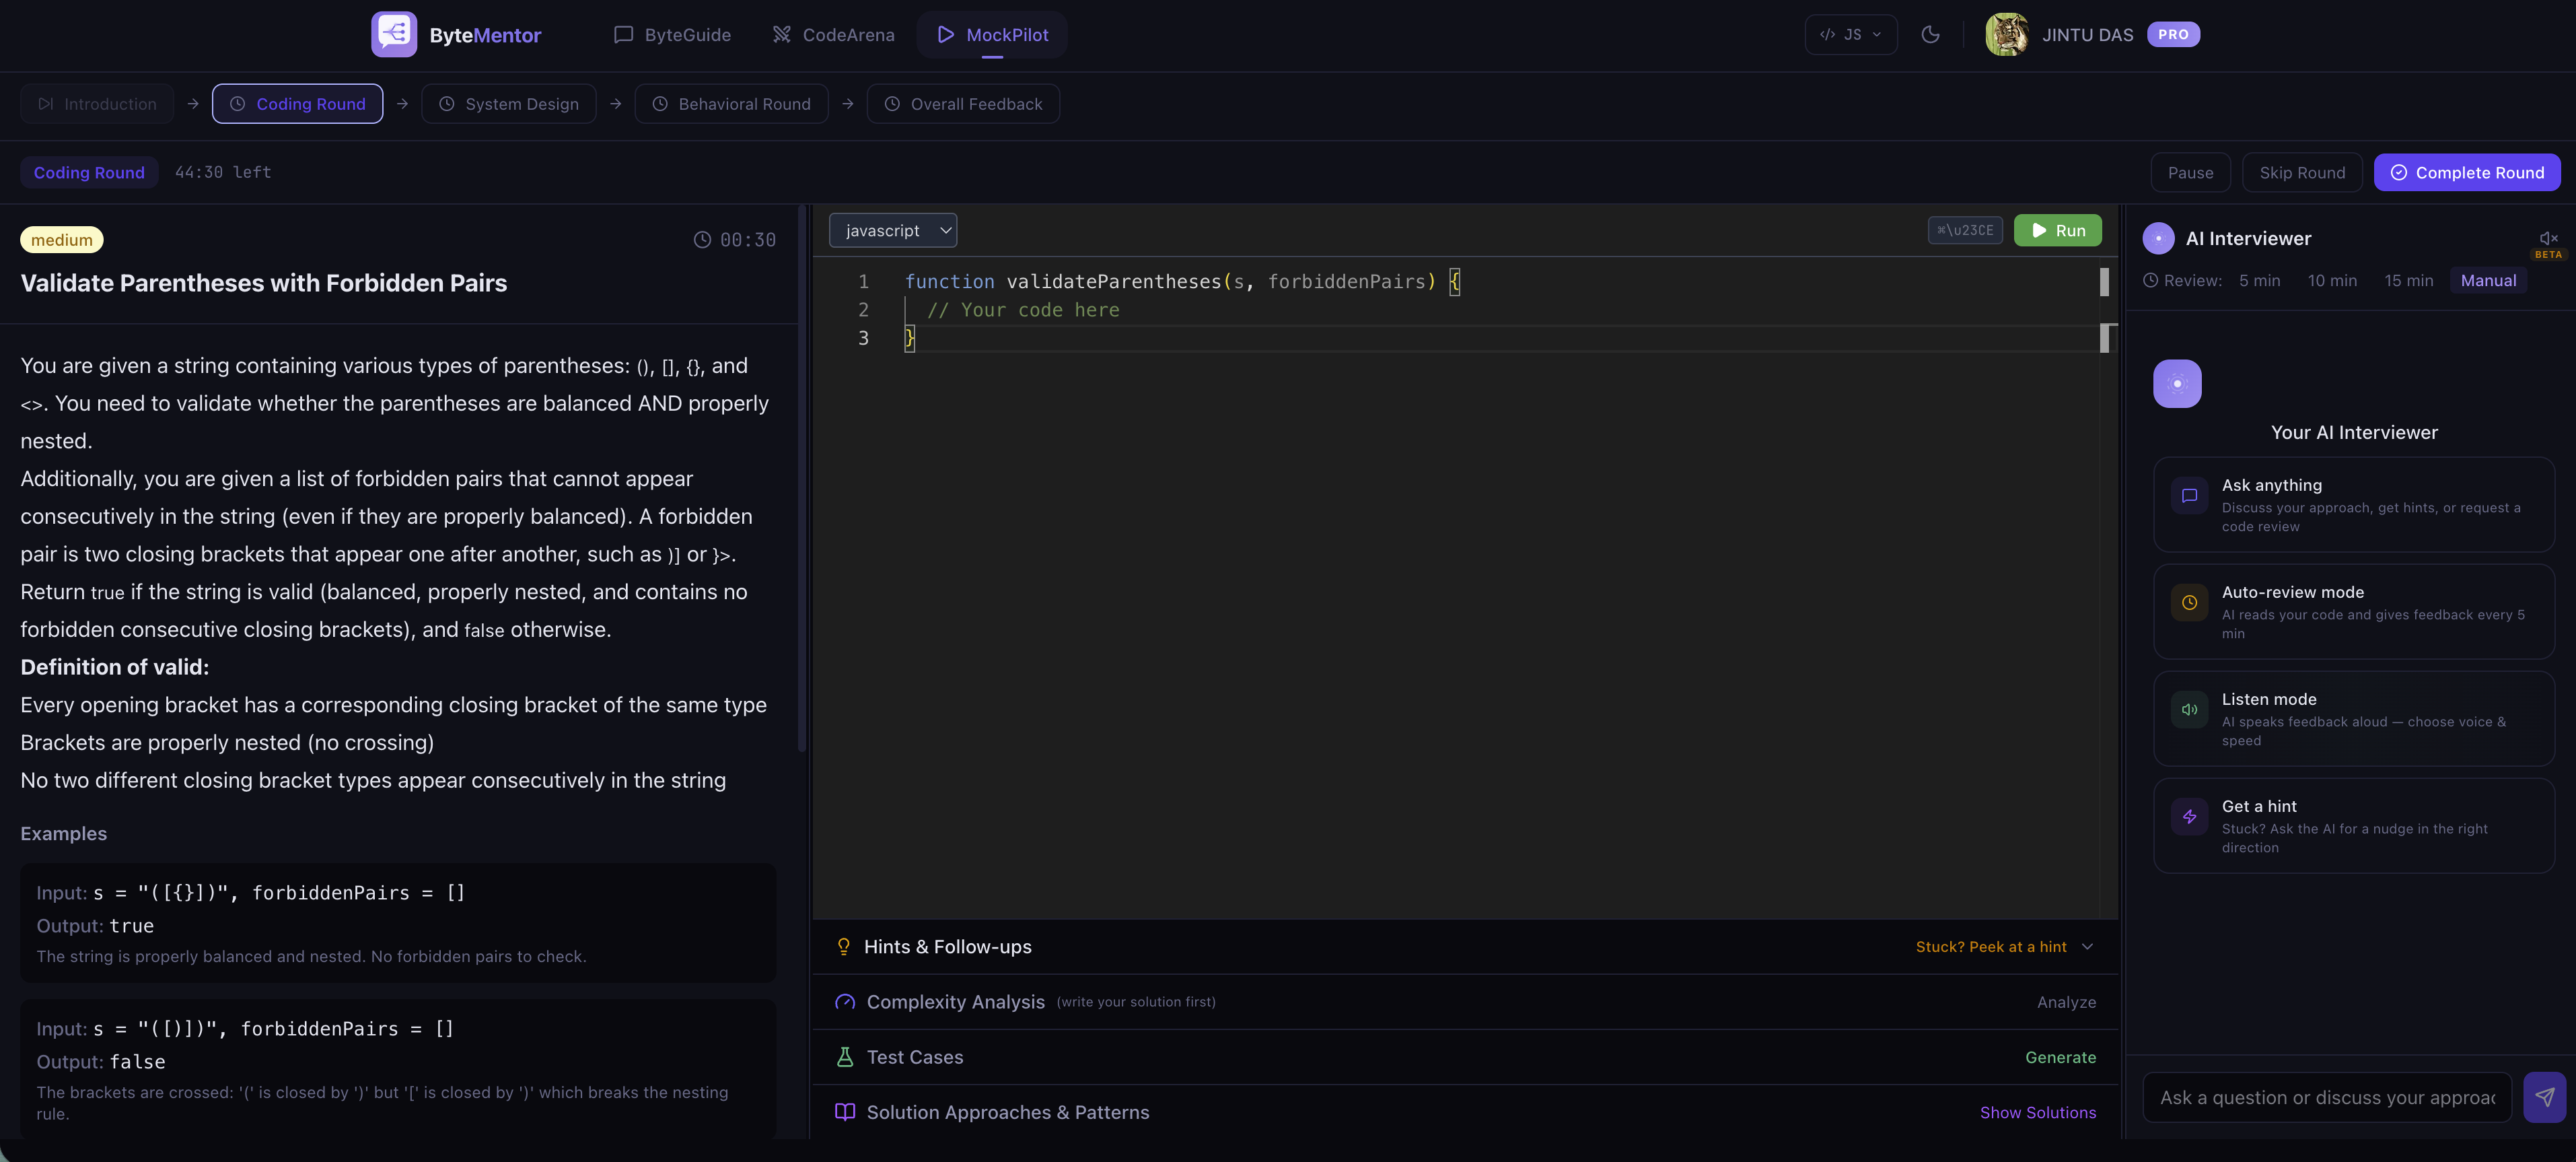Switch to the CodeArena tab
The image size is (2576, 1162).
pyautogui.click(x=833, y=34)
